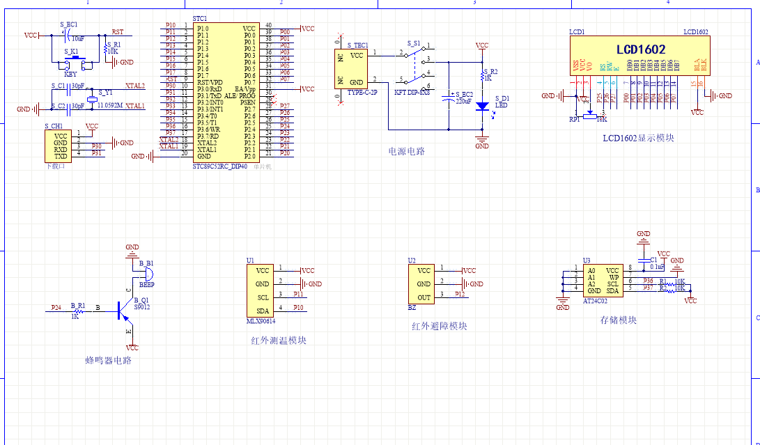Click the AT24C02 EEPROM chip

603,280
